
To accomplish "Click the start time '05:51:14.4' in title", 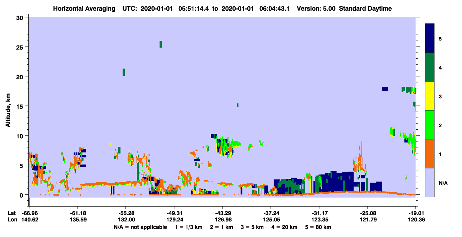I will point(194,9).
